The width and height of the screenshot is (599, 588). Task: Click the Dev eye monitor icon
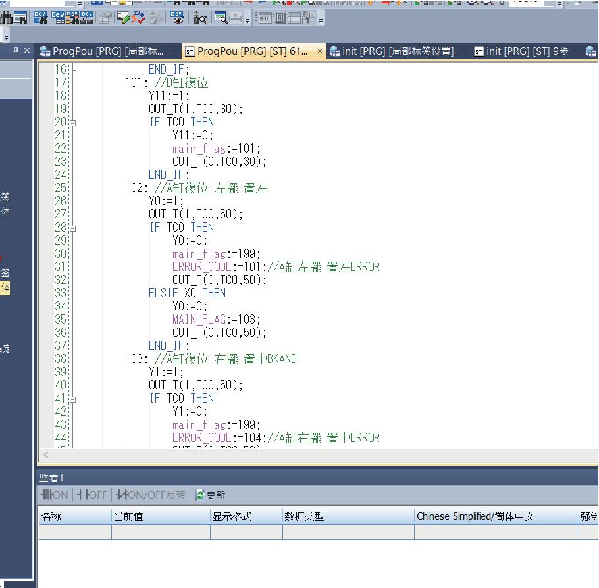[177, 18]
